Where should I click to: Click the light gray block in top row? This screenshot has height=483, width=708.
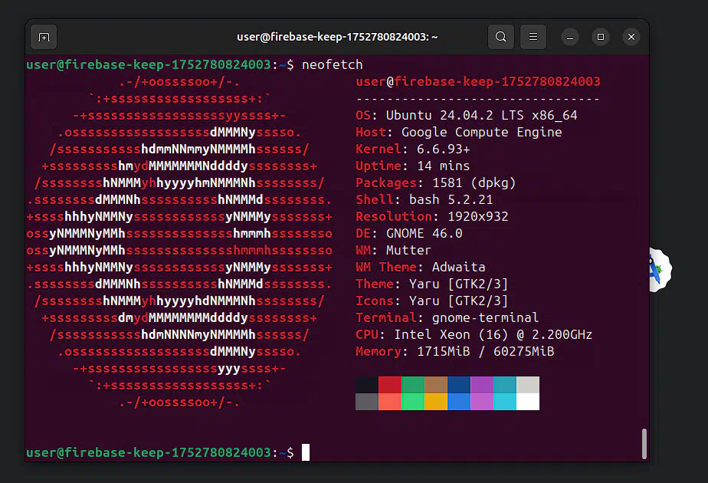coord(528,385)
